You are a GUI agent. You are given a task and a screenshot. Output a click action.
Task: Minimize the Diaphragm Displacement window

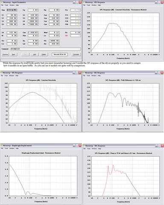(x=74, y=146)
